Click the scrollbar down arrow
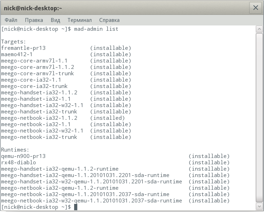The width and height of the screenshot is (264, 212). point(259,207)
